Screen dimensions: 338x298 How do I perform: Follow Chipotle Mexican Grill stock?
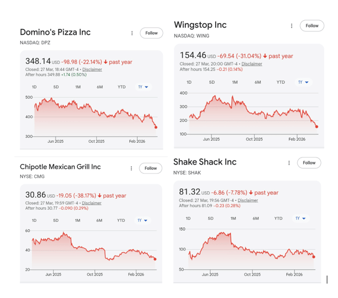click(x=151, y=168)
